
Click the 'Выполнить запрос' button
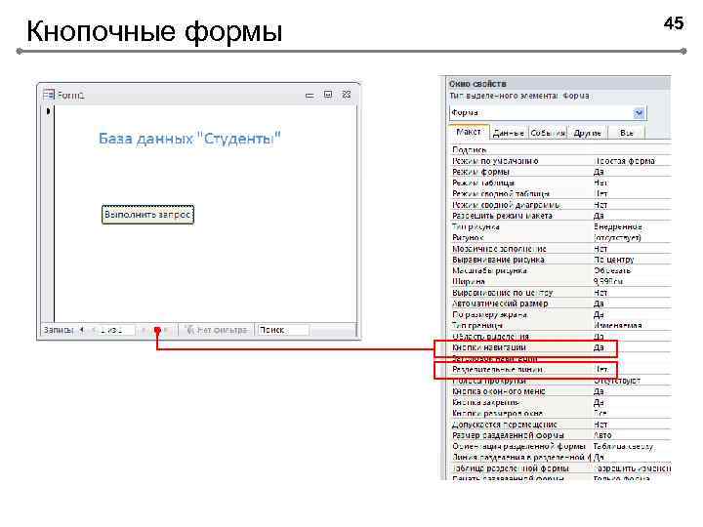pos(147,215)
